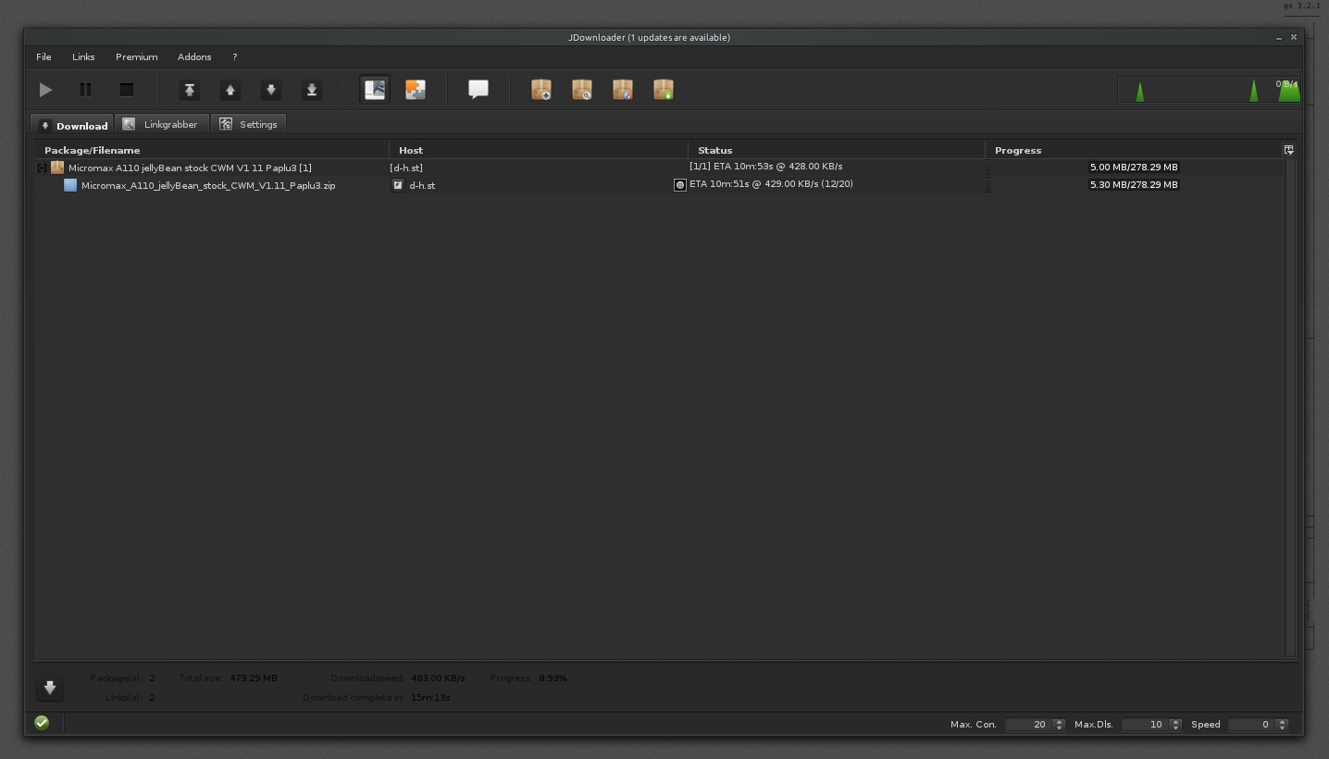Open the Premium menu
This screenshot has height=759, width=1329.
[x=136, y=56]
